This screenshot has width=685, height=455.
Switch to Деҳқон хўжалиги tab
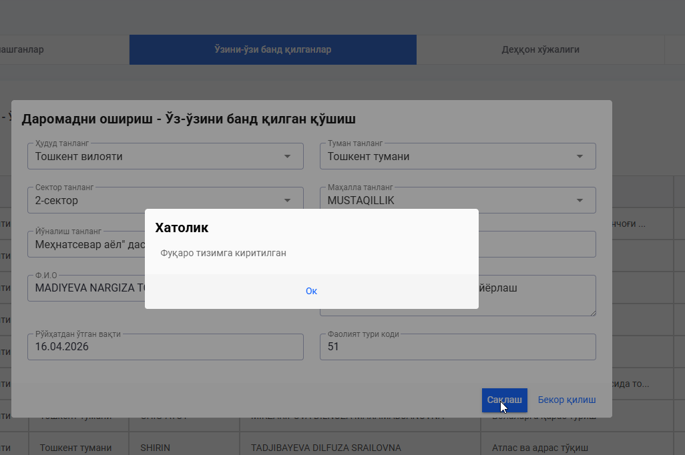540,49
